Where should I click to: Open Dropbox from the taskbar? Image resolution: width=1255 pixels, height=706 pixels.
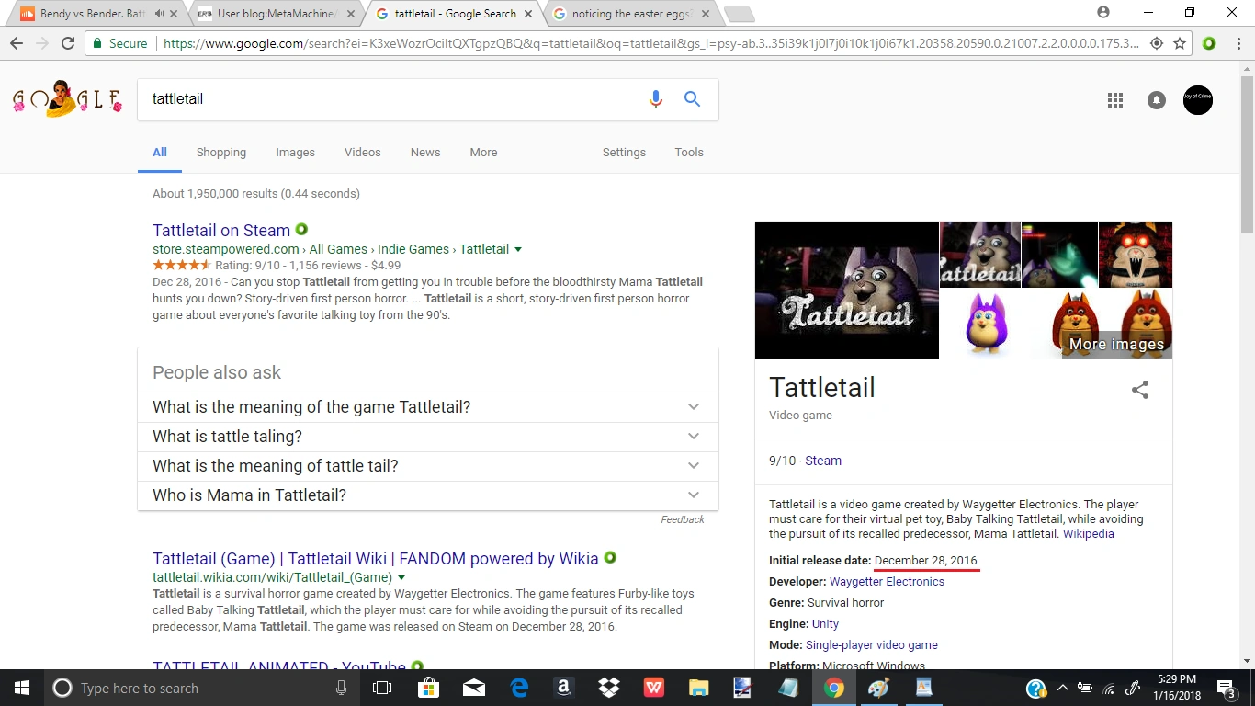click(x=608, y=688)
